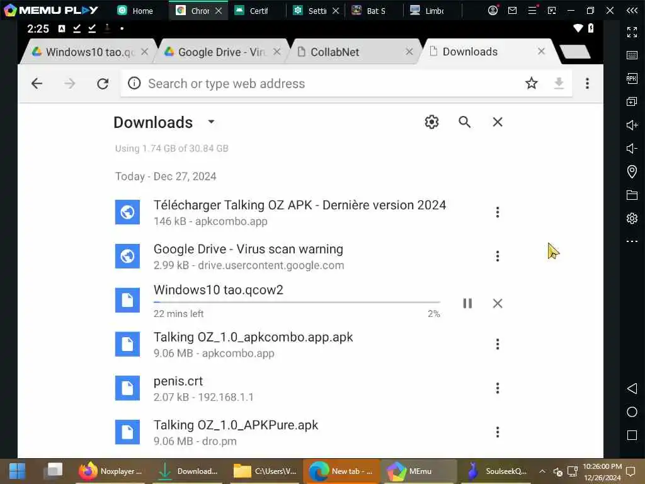Open MEmu settings gear in sidebar

click(632, 218)
